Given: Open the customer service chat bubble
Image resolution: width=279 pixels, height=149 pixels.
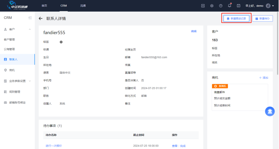Looking at the screenshot, I should [270, 111].
